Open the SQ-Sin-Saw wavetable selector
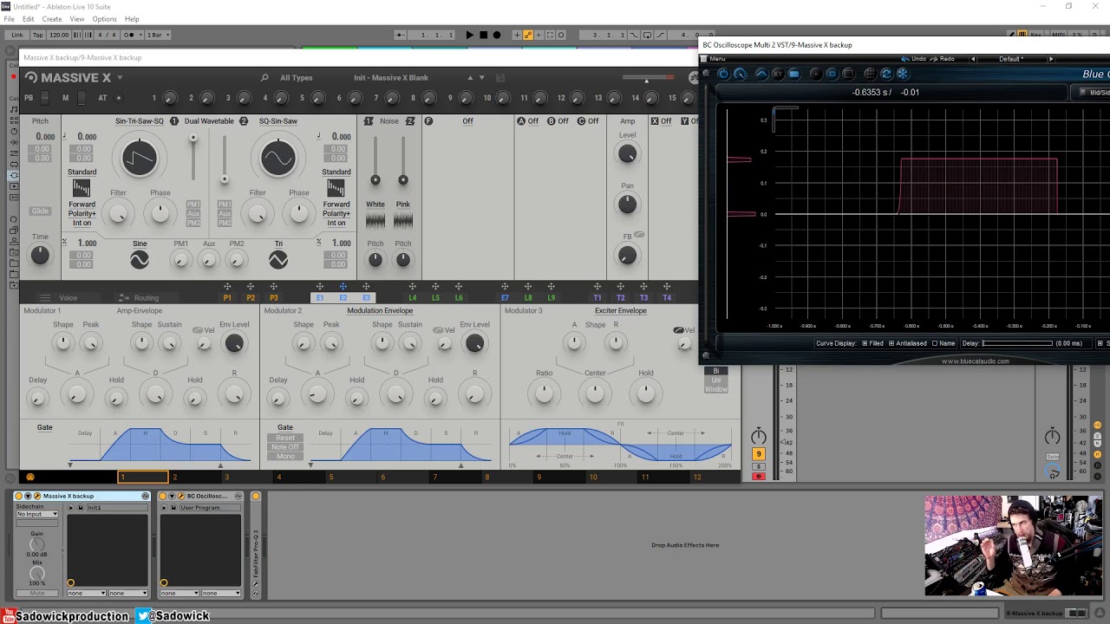Screen dimensions: 1110x624 tap(278, 121)
